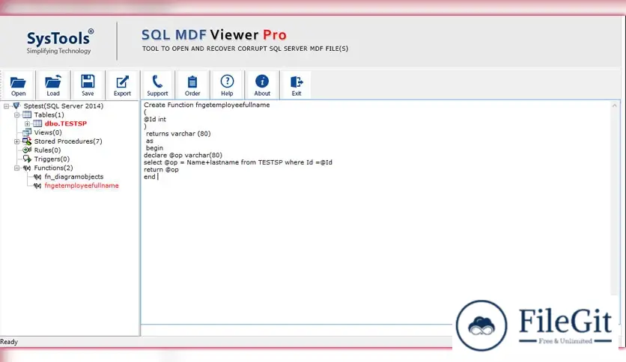Open Help question mark icon
This screenshot has height=362, width=626.
pyautogui.click(x=227, y=81)
